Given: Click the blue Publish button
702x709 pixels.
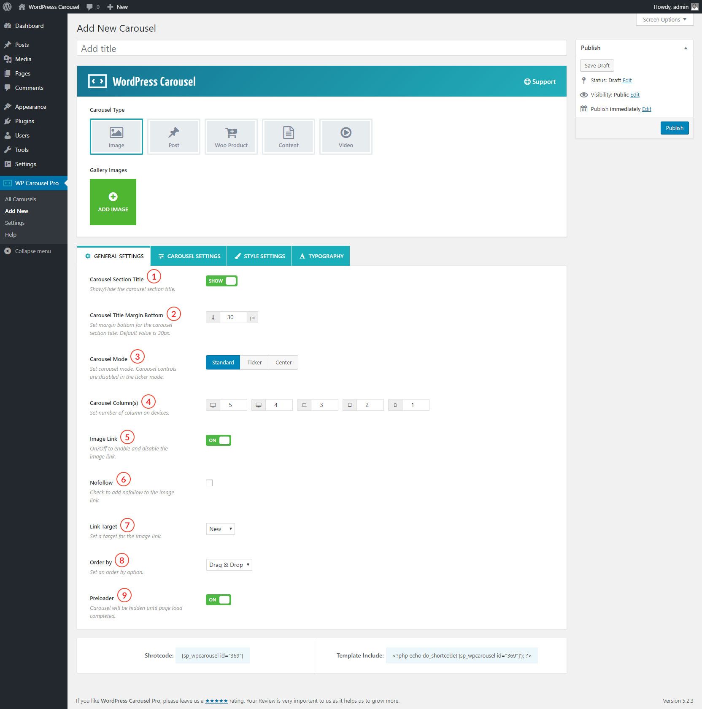Looking at the screenshot, I should 674,128.
